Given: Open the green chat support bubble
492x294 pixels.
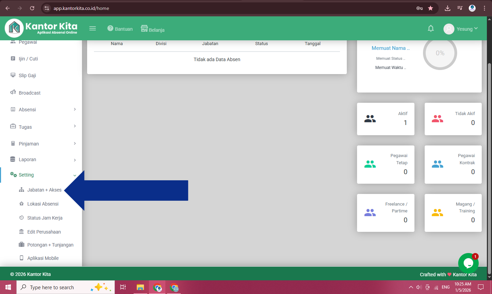Looking at the screenshot, I should click(468, 263).
